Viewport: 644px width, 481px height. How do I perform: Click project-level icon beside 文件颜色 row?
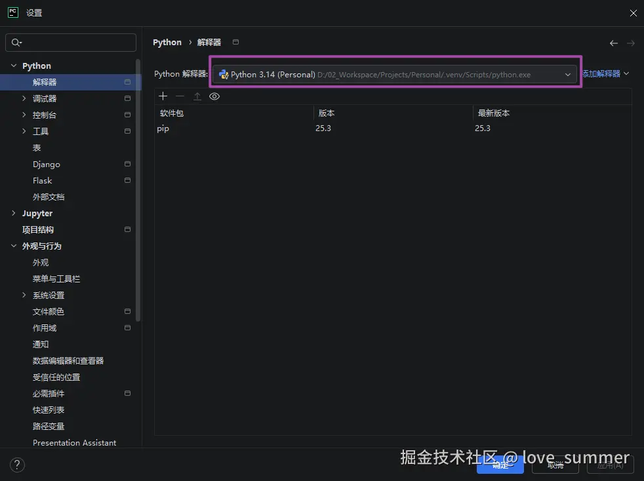point(127,311)
